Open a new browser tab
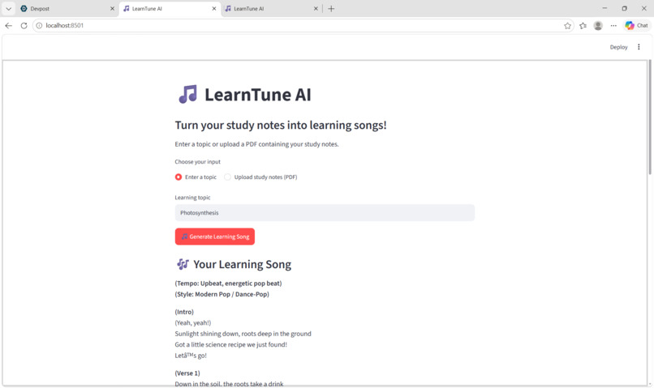Viewport: 654px width, 388px height. (331, 8)
